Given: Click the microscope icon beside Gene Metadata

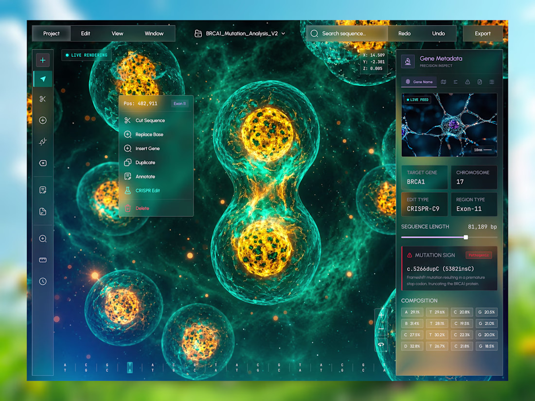Looking at the screenshot, I should coord(408,62).
